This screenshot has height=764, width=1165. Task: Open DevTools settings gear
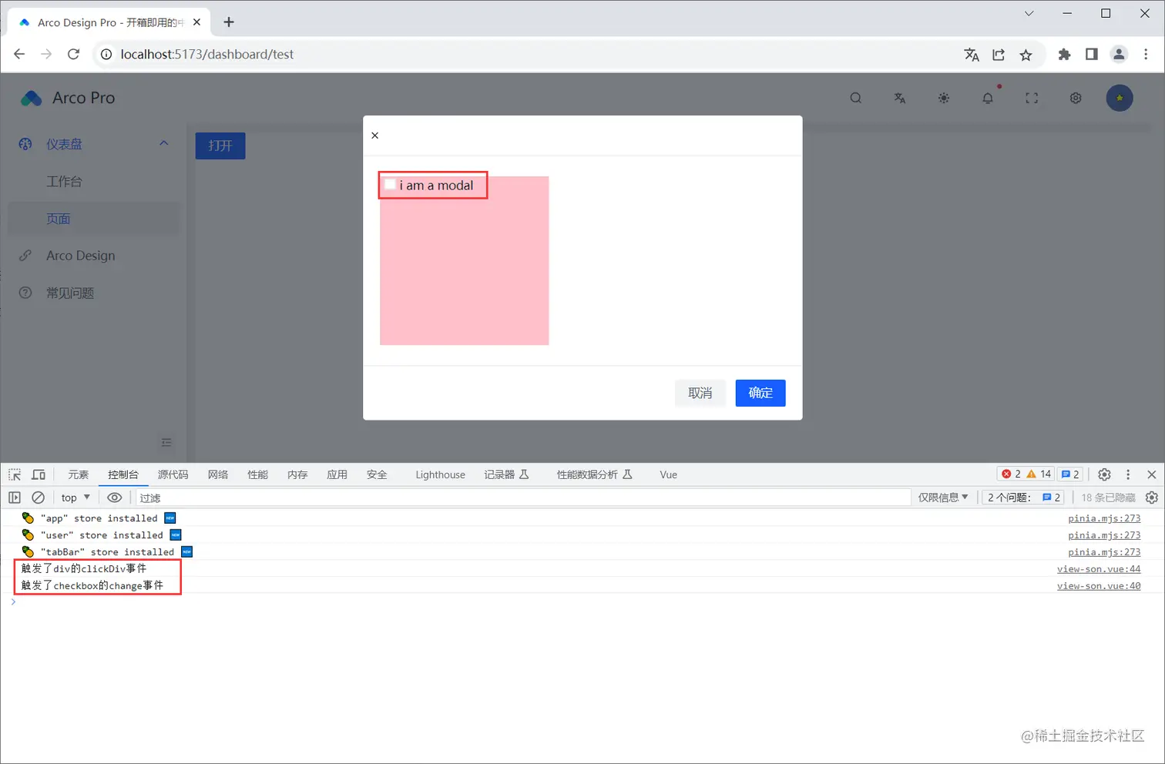tap(1104, 474)
